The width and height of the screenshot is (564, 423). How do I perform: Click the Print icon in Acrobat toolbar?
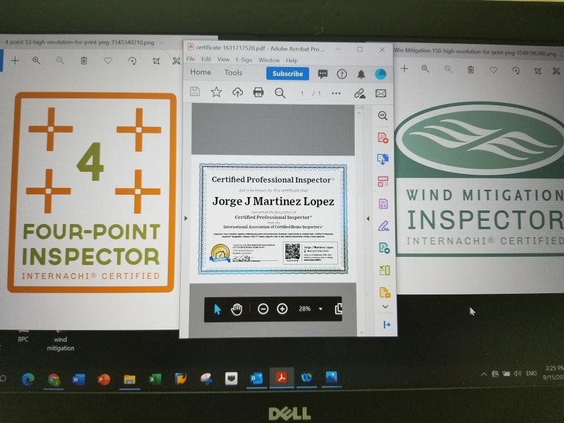pyautogui.click(x=258, y=92)
